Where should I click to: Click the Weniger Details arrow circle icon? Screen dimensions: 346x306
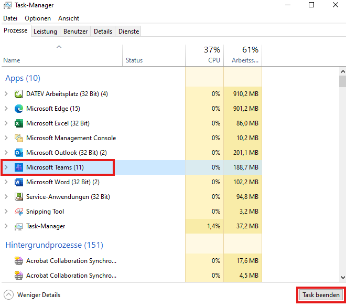click(8, 295)
